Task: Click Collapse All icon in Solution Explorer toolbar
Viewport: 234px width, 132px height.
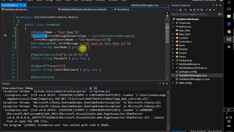Action: pos(198,10)
